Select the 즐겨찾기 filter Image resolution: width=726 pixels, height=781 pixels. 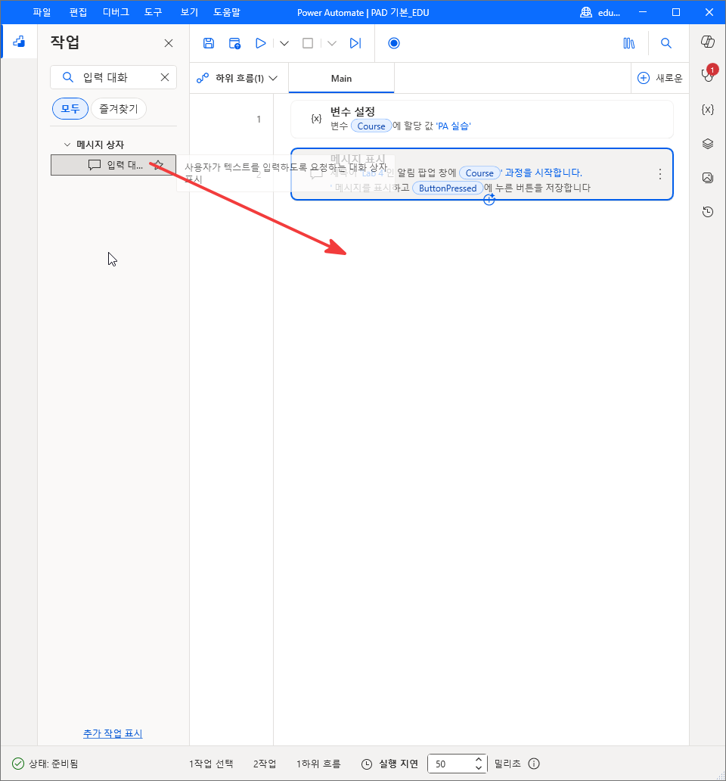[119, 108]
